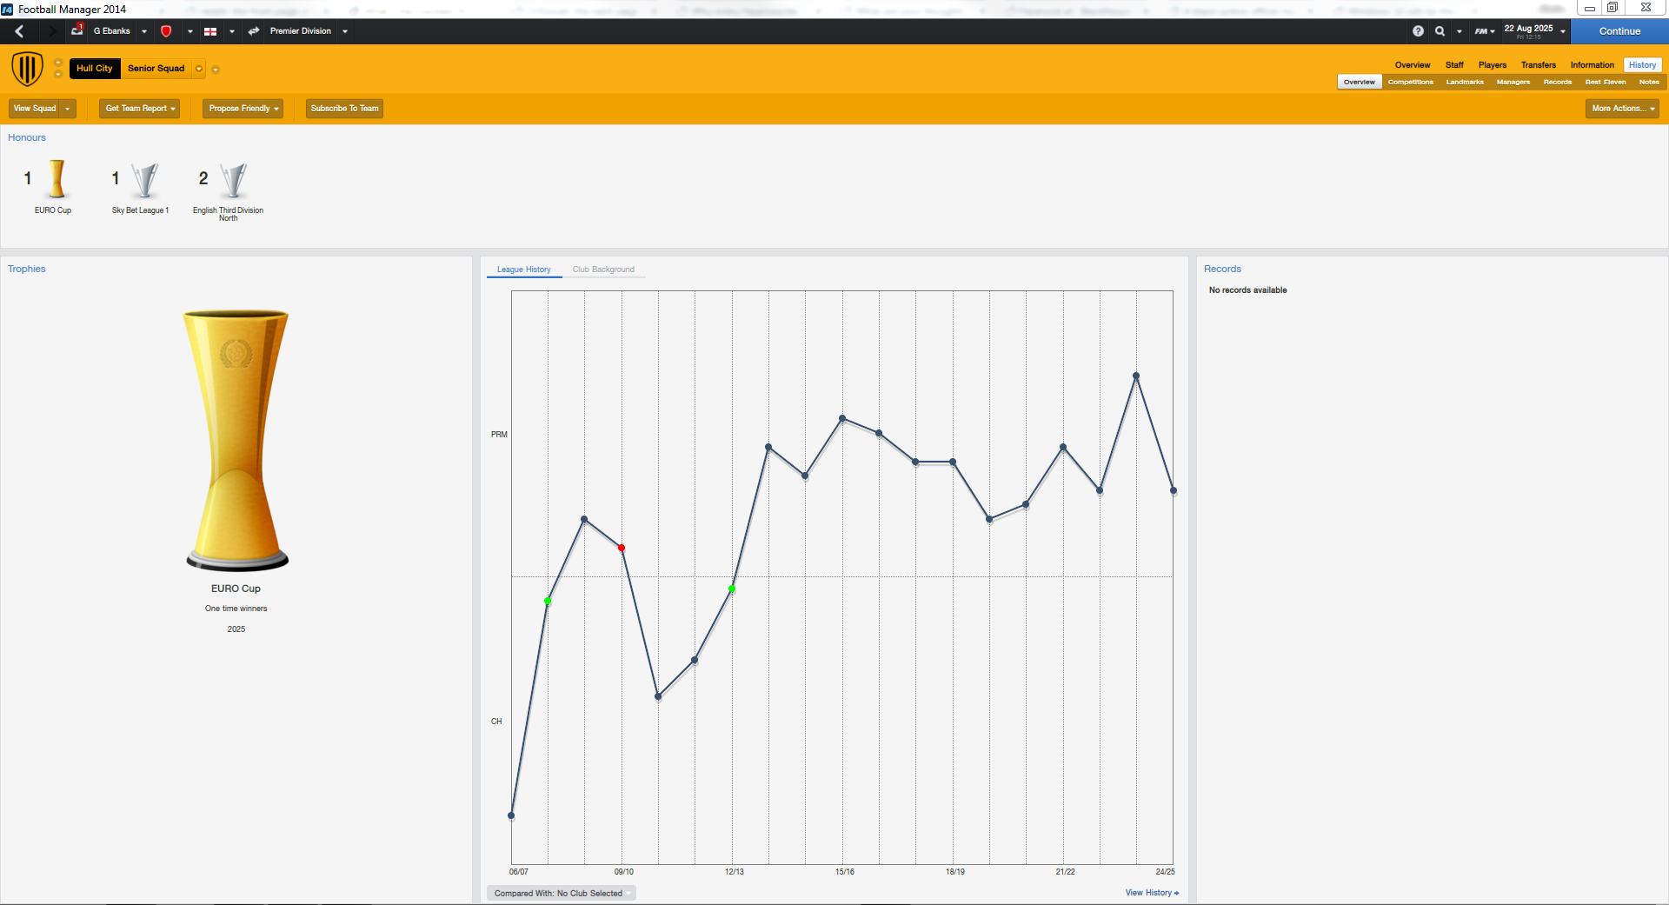Screen dimensions: 1669x905
Task: Click the Hull City club badge
Action: tap(27, 69)
